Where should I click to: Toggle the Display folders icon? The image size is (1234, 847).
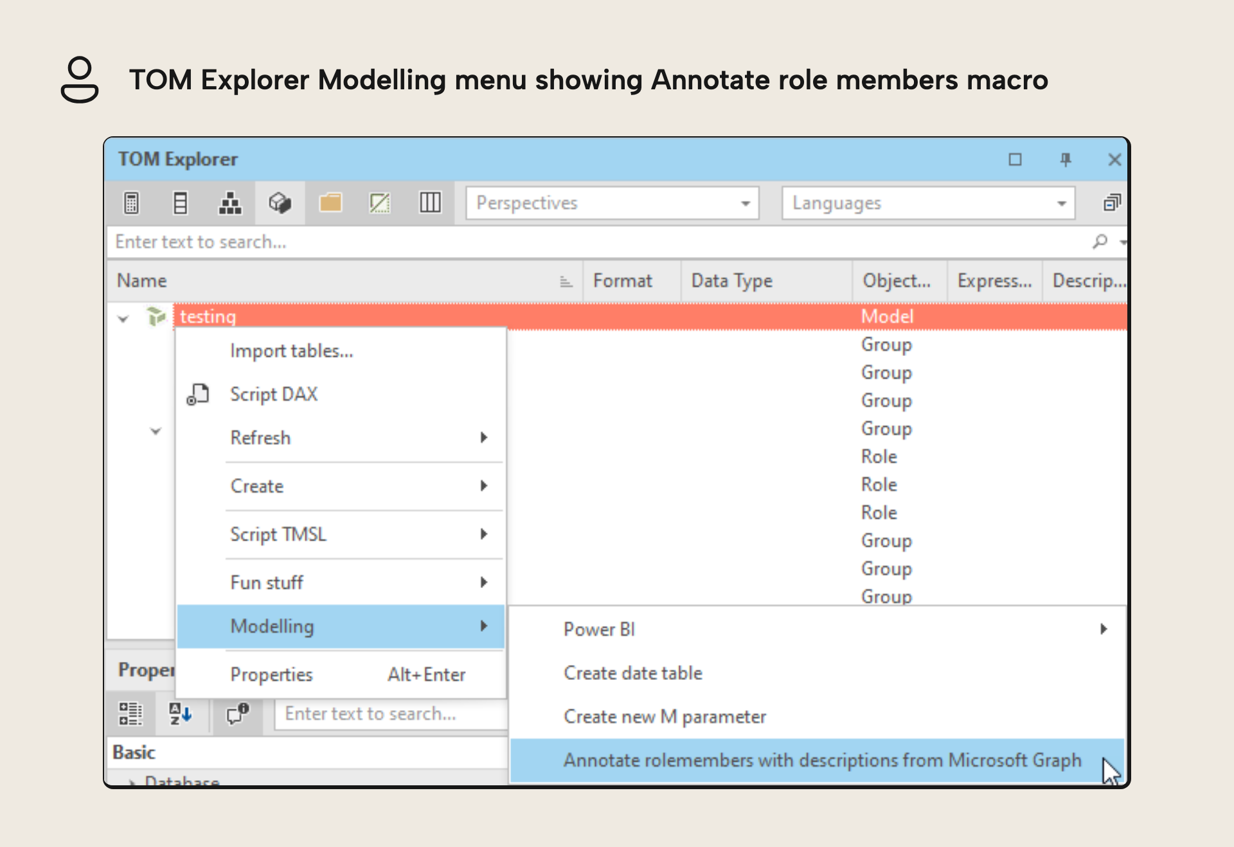pos(330,203)
